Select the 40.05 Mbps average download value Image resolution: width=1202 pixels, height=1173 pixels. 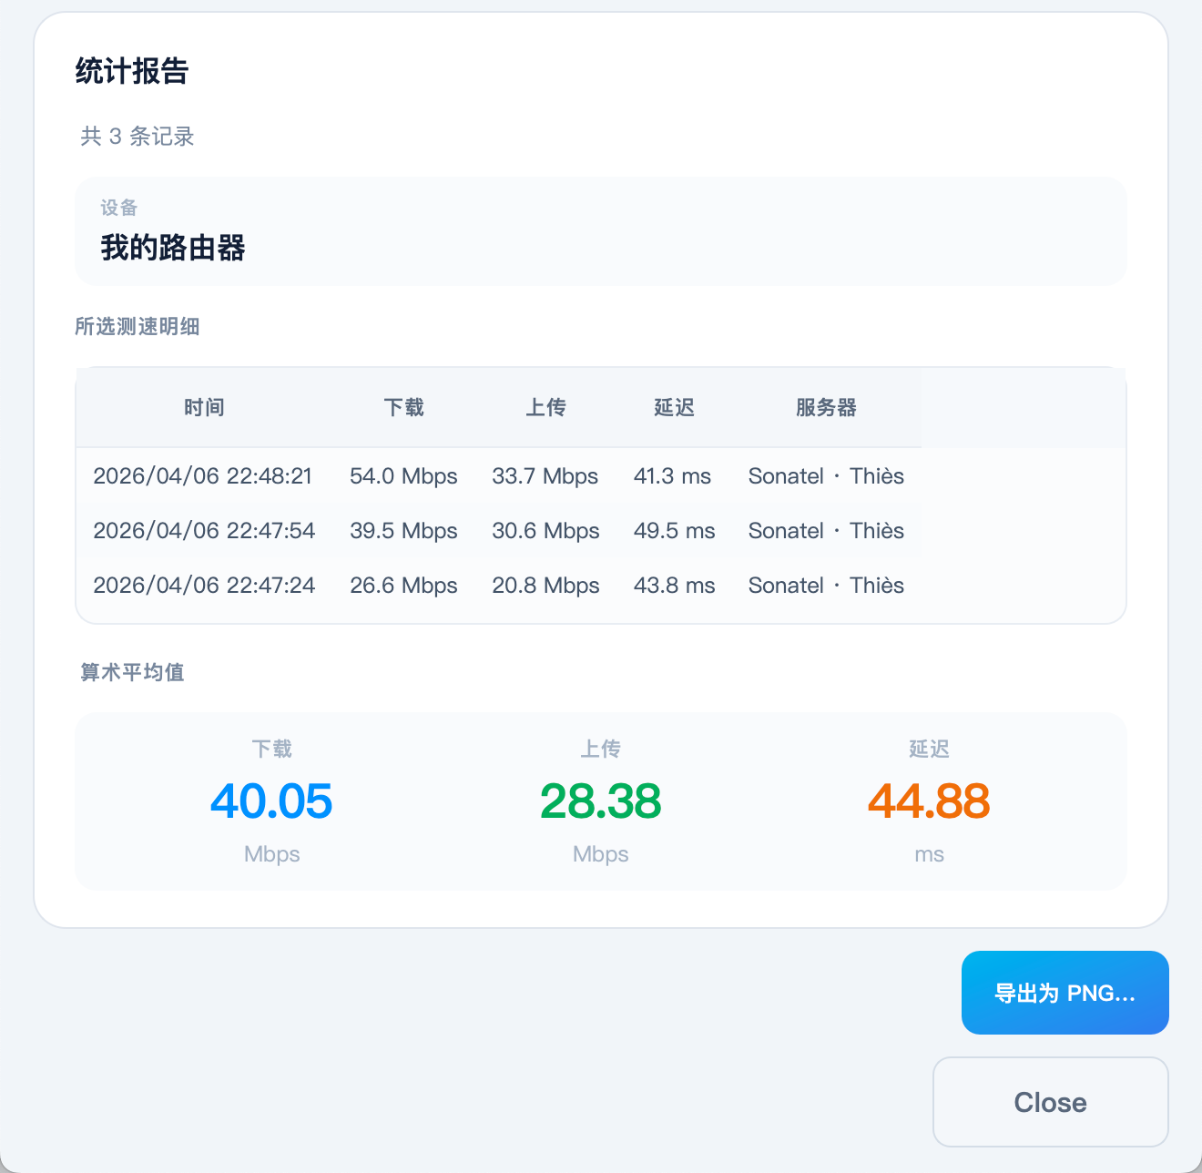[x=270, y=801]
